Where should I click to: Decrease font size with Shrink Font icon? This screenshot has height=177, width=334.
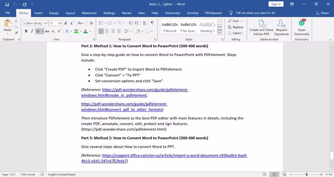point(72,23)
